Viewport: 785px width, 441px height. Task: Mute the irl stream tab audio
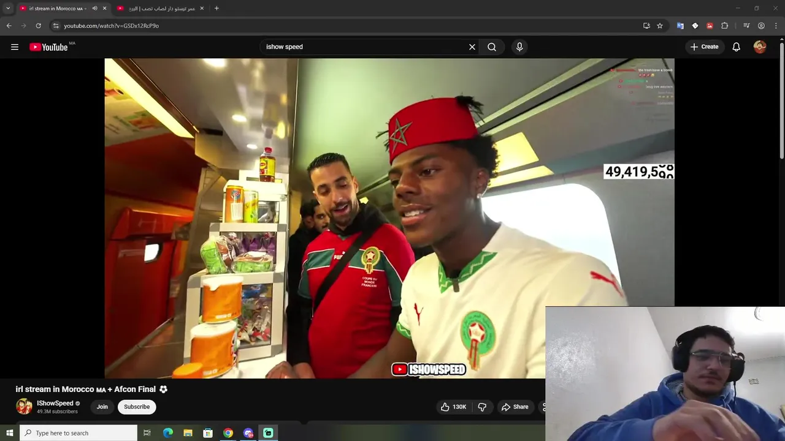(x=94, y=9)
